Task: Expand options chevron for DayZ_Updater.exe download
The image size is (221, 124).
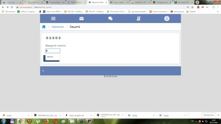Action: click(x=91, y=115)
